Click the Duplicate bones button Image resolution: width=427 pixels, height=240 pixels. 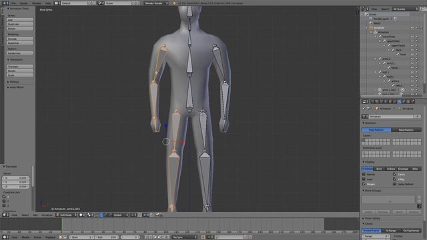(20, 24)
